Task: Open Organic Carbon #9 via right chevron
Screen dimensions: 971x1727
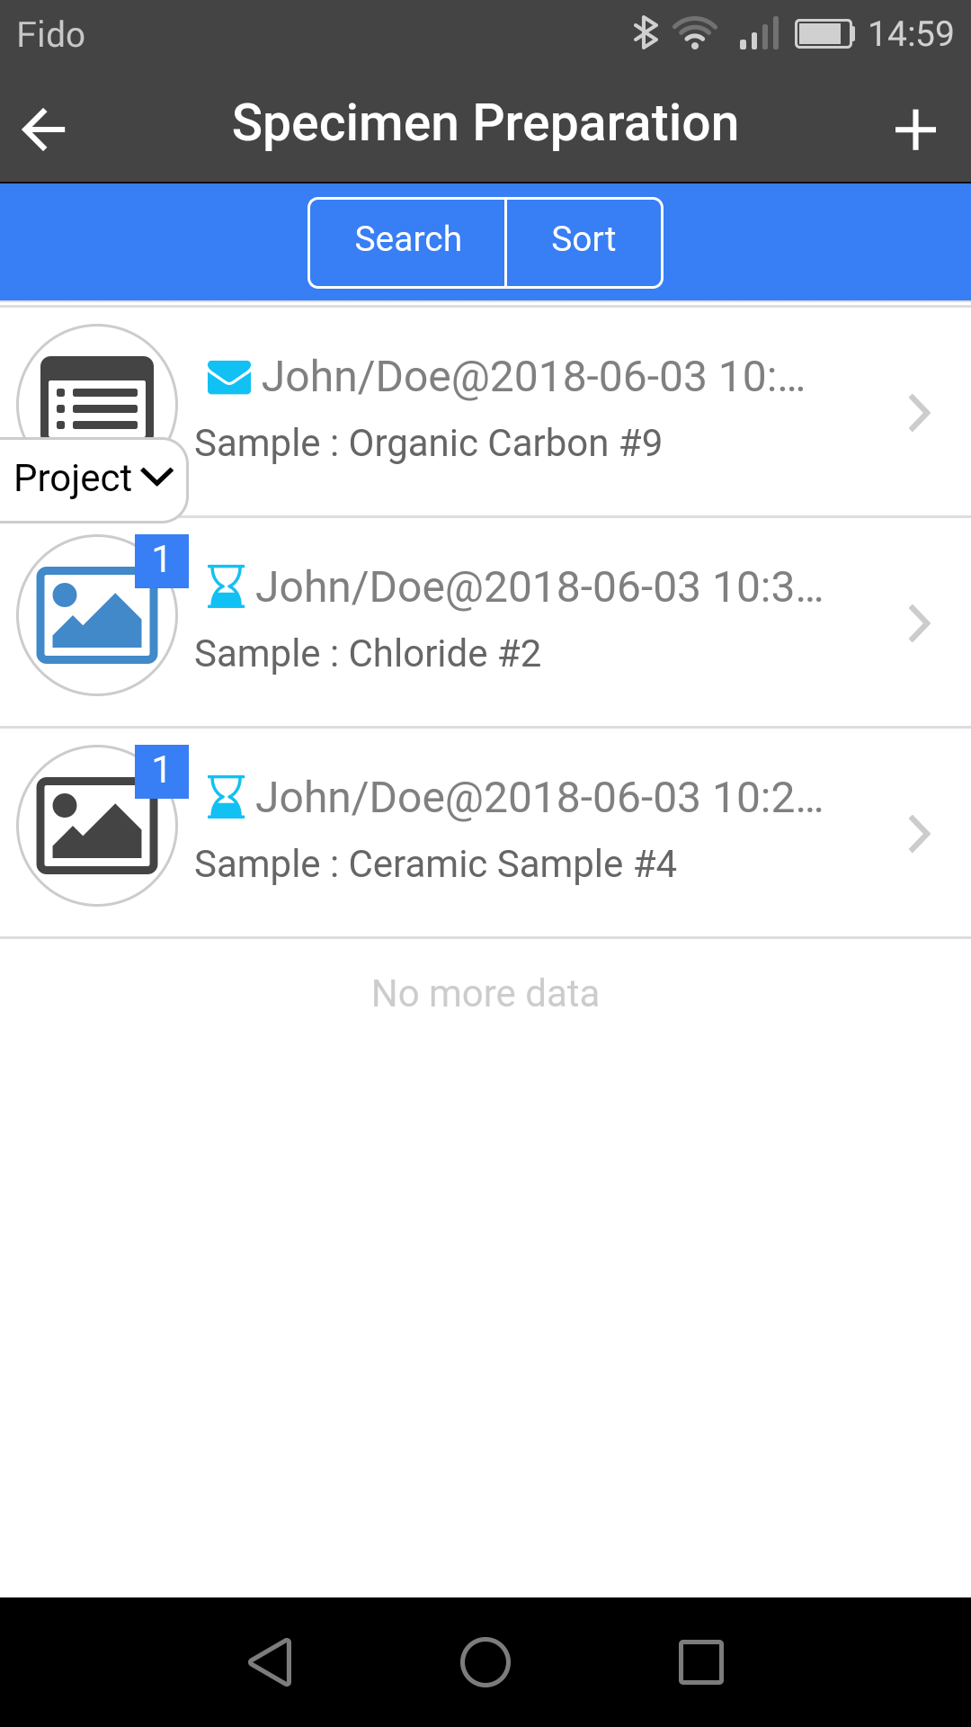Action: [919, 413]
